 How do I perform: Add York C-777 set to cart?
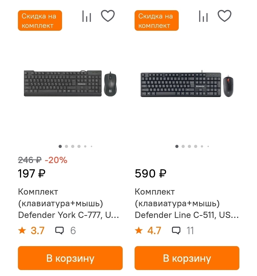pyautogui.click(x=70, y=258)
